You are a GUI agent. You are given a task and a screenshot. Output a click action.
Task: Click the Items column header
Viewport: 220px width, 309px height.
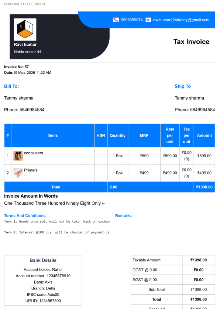(53, 135)
